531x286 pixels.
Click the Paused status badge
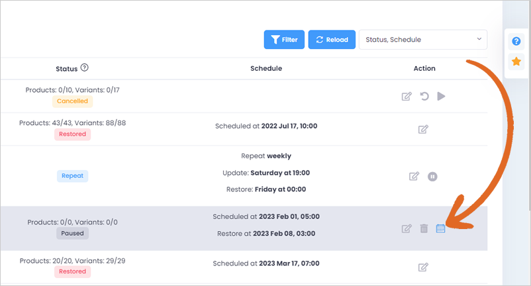coord(72,234)
